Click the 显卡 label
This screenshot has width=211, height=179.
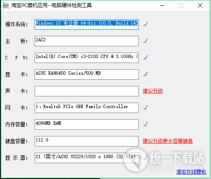pyautogui.click(x=17, y=74)
